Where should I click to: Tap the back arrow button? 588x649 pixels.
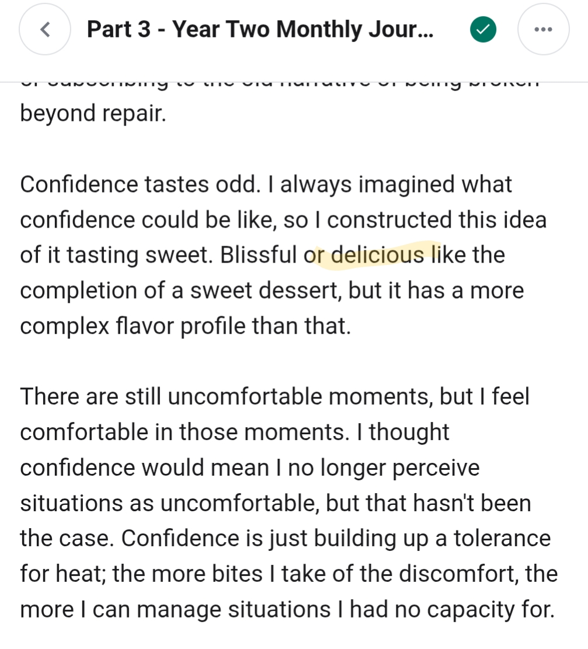click(45, 29)
